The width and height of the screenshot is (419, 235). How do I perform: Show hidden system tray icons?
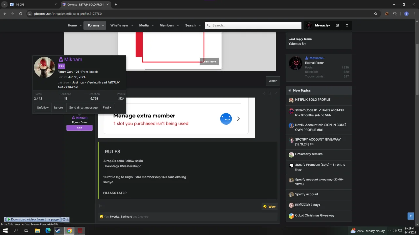(x=389, y=231)
